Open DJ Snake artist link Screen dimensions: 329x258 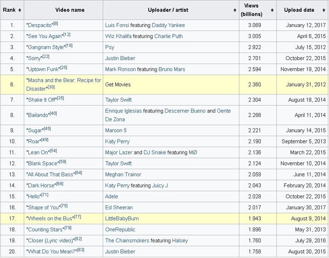[x=155, y=153]
